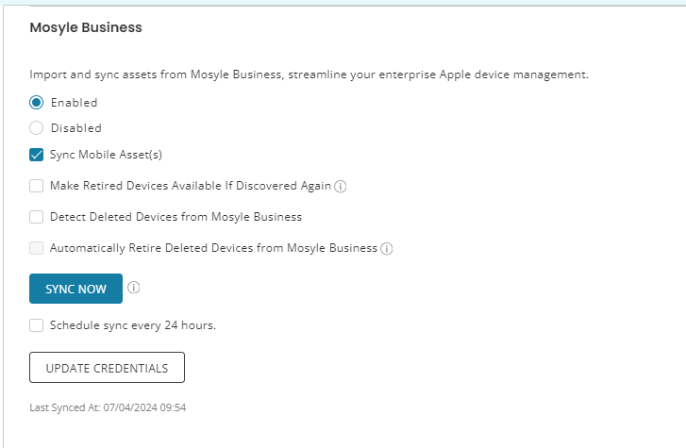Click the greyed Automatically Retire Deleted Devices checkbox
The image size is (686, 448).
36,248
